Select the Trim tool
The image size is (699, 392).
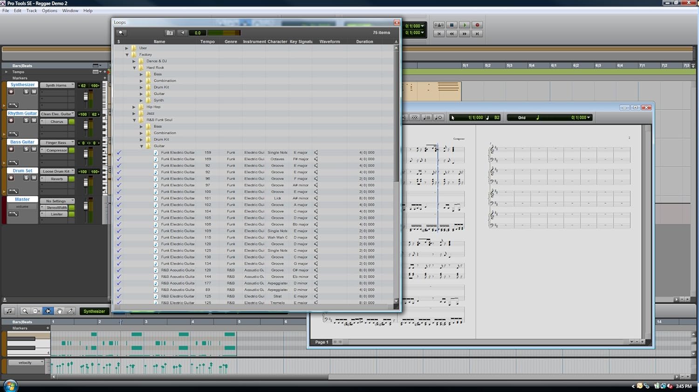pos(36,311)
